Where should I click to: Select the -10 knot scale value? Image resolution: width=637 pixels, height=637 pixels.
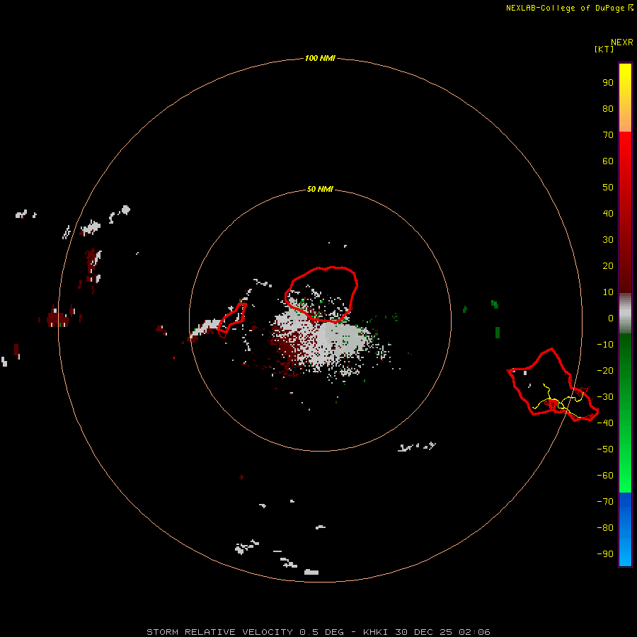[x=605, y=345]
